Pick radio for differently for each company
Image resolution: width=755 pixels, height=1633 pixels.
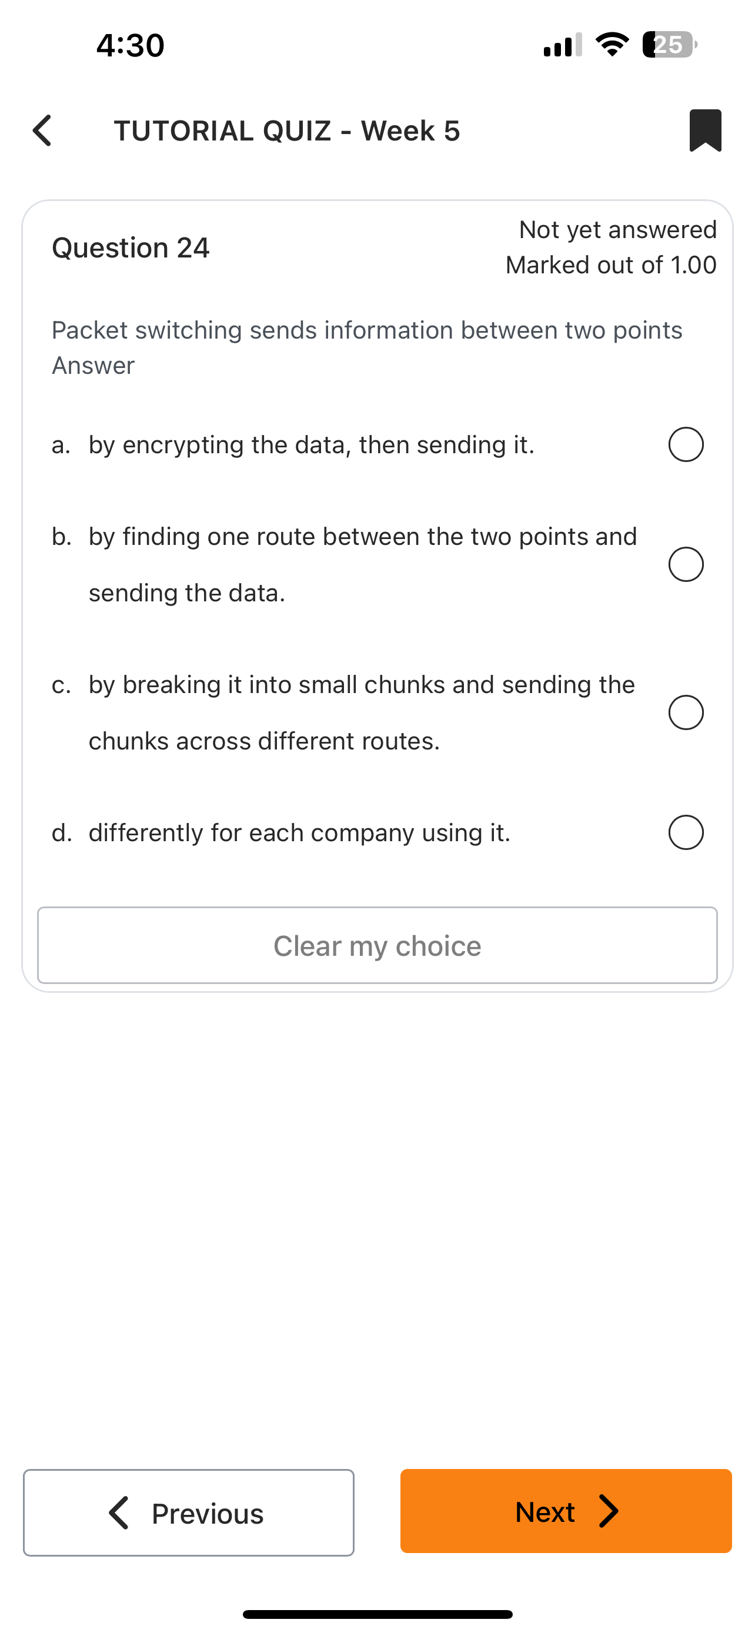coord(686,832)
